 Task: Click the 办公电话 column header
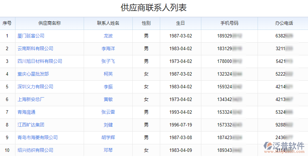pos(284,23)
